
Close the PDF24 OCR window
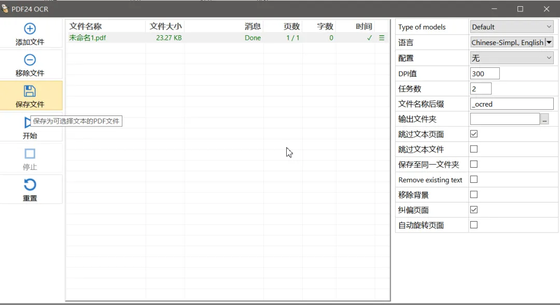pyautogui.click(x=547, y=9)
